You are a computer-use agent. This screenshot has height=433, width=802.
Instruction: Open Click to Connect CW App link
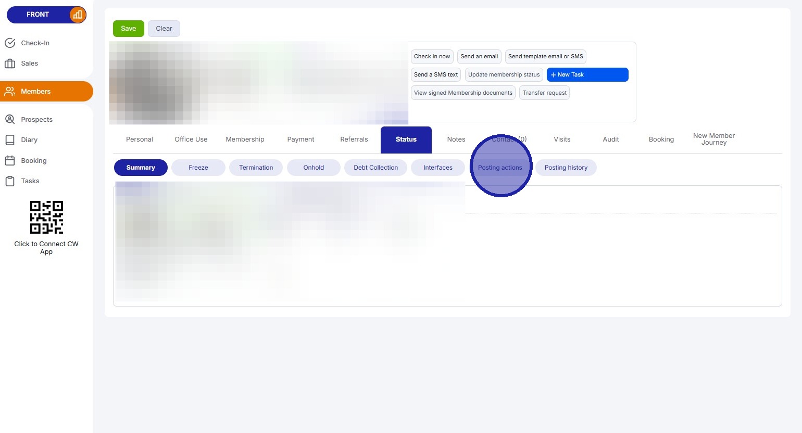click(46, 248)
